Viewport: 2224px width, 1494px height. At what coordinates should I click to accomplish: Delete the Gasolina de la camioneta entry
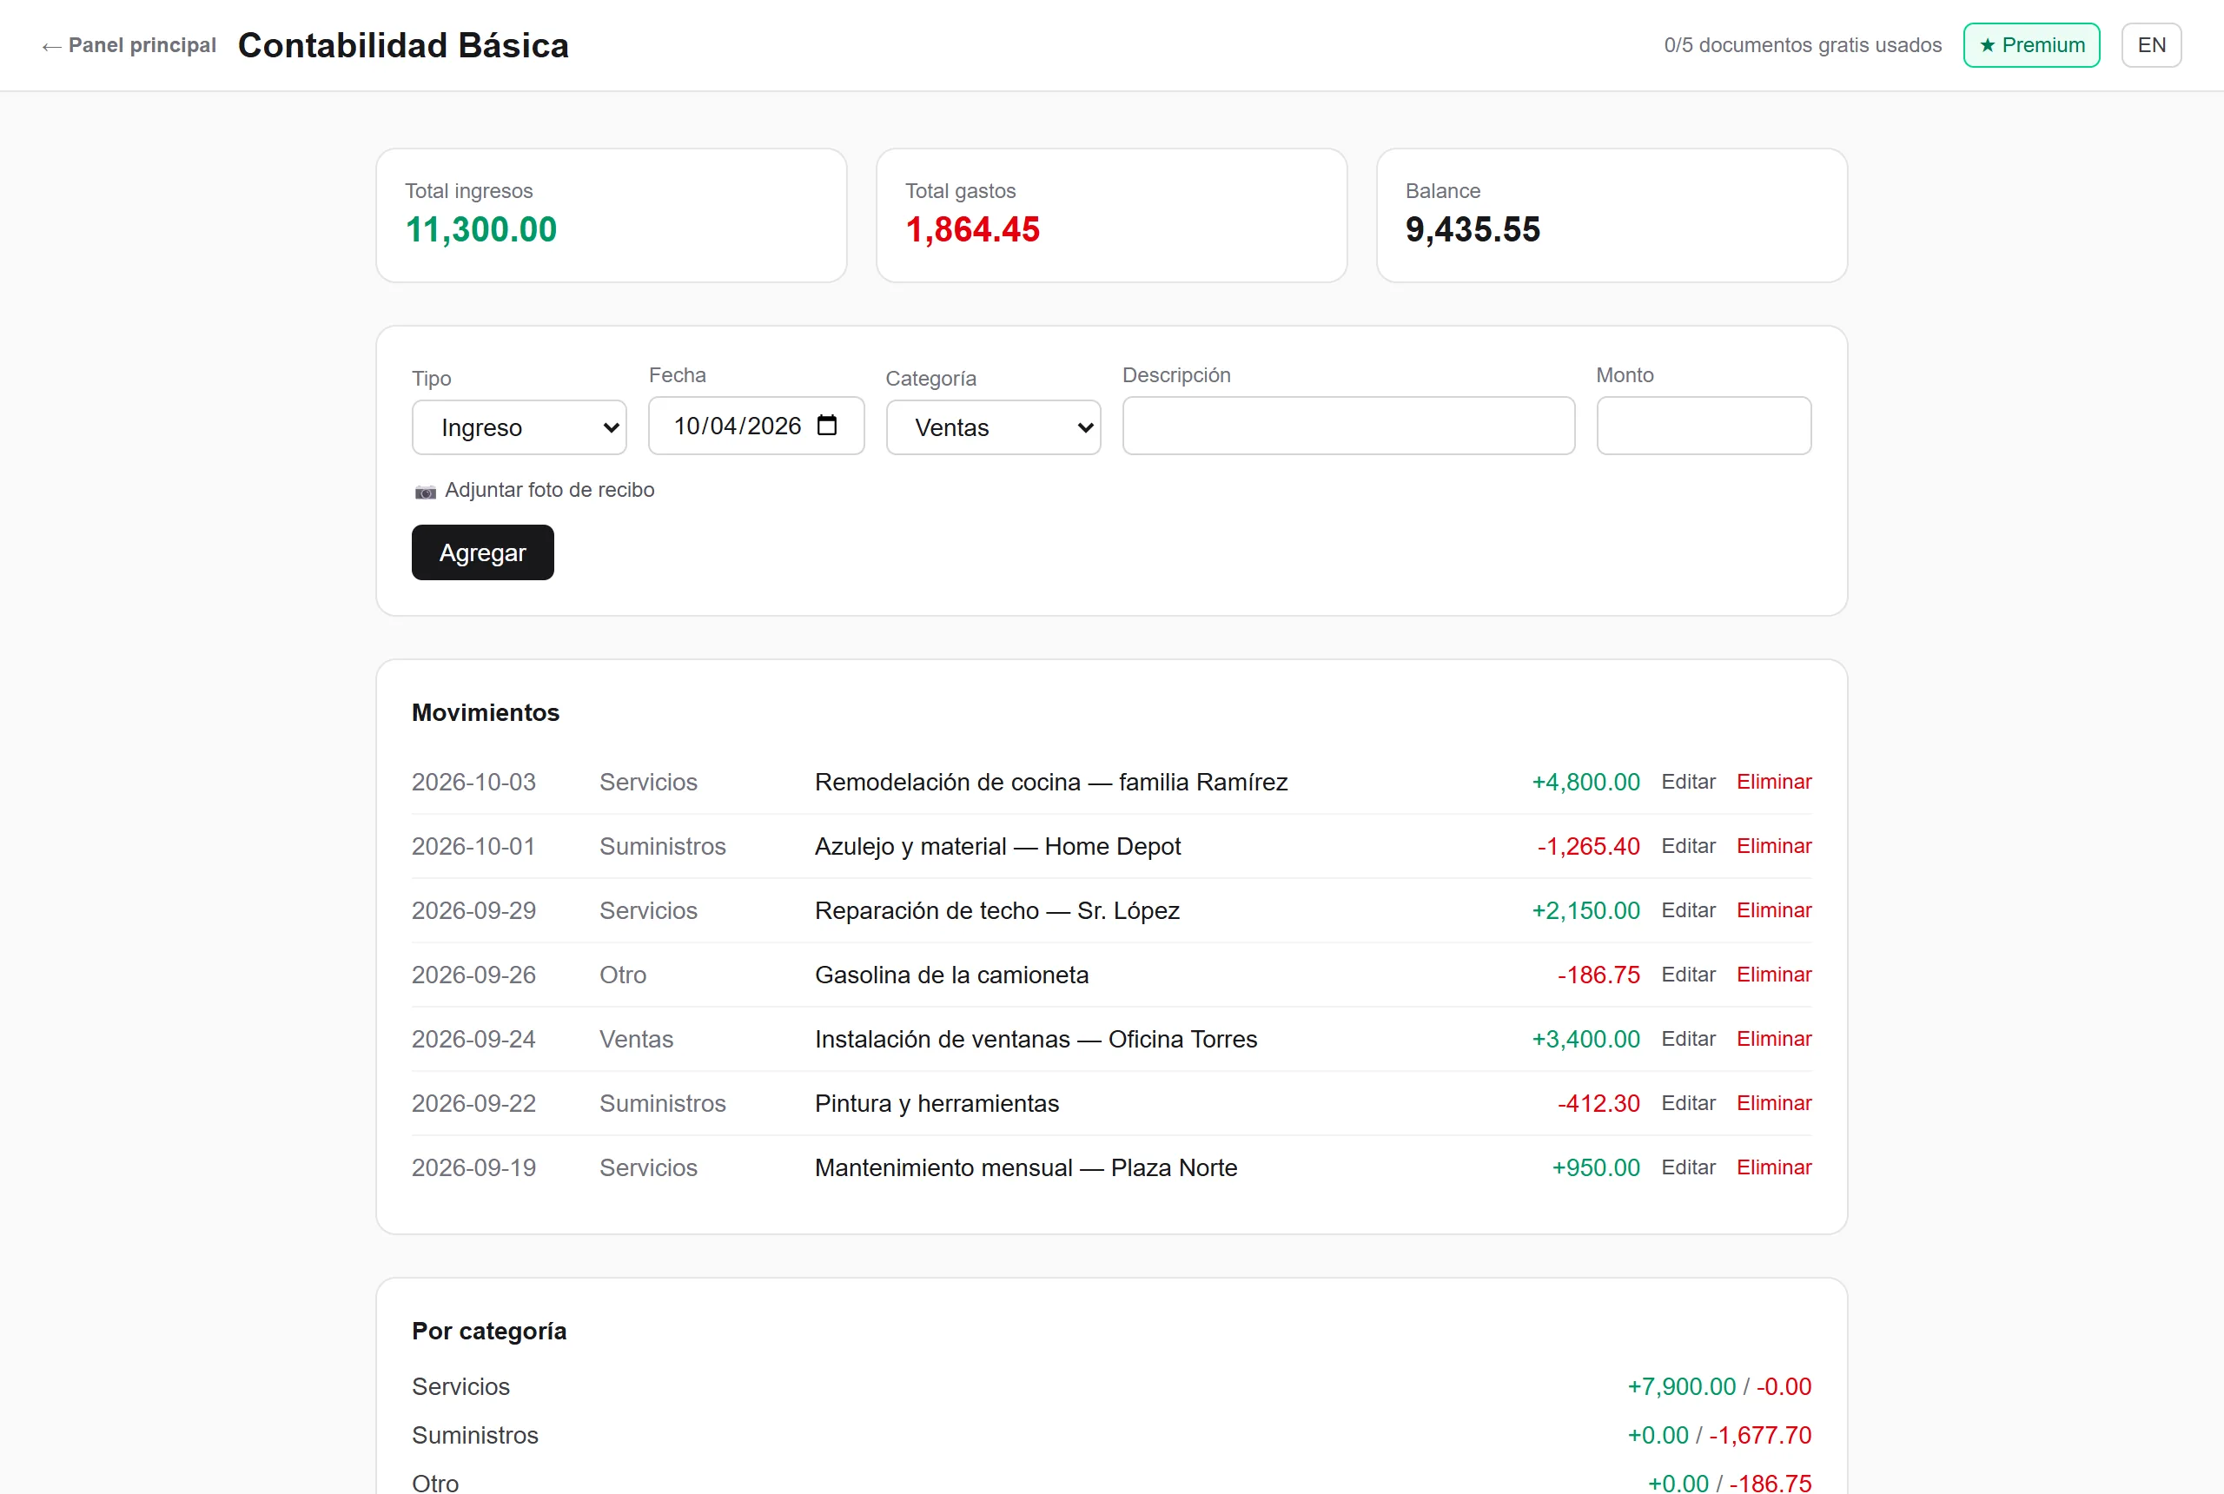pyautogui.click(x=1774, y=975)
